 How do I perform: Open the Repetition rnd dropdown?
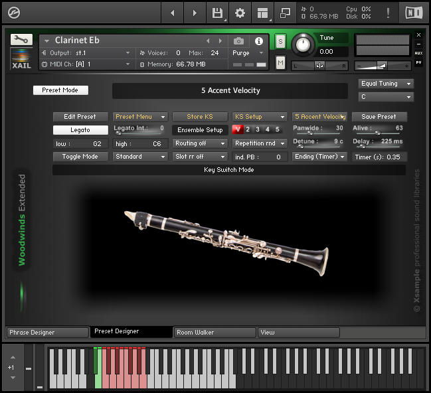click(x=260, y=143)
